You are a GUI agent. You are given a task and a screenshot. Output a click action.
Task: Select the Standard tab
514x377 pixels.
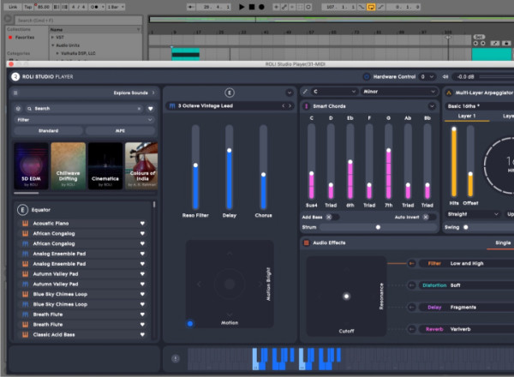[x=48, y=131]
